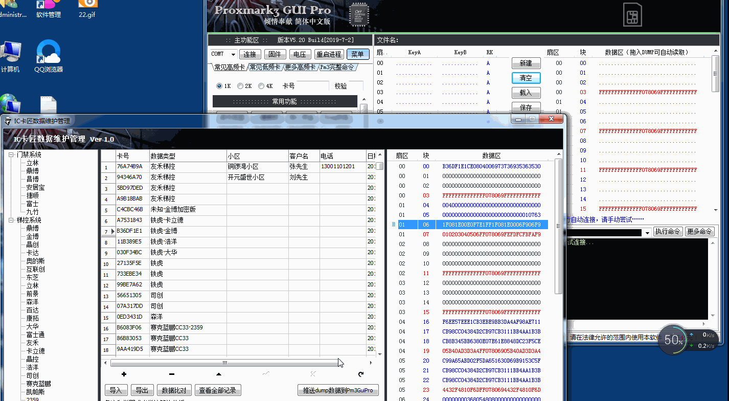729x401 pixels.
Task: Click the 清空 button
Action: click(526, 78)
